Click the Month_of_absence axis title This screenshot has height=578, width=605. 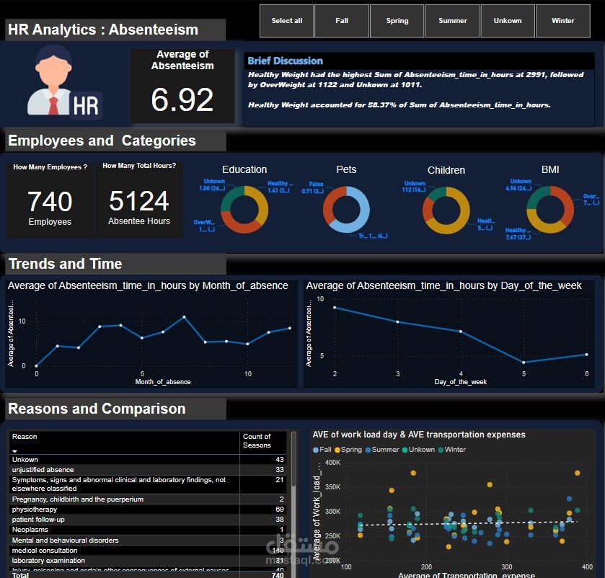pyautogui.click(x=163, y=382)
